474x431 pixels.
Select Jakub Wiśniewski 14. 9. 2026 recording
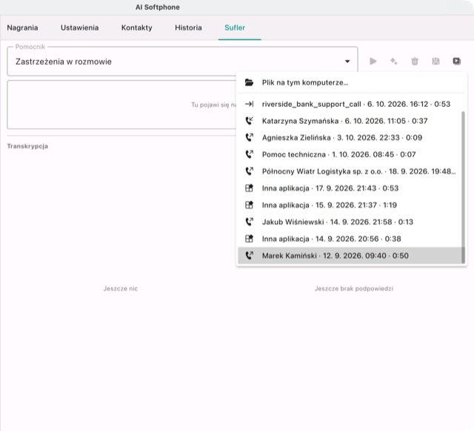pyautogui.click(x=350, y=222)
